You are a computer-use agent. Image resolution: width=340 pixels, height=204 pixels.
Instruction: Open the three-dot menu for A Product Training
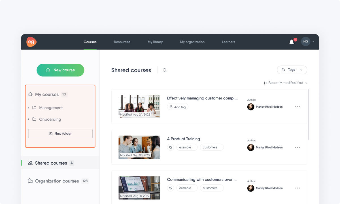[297, 147]
